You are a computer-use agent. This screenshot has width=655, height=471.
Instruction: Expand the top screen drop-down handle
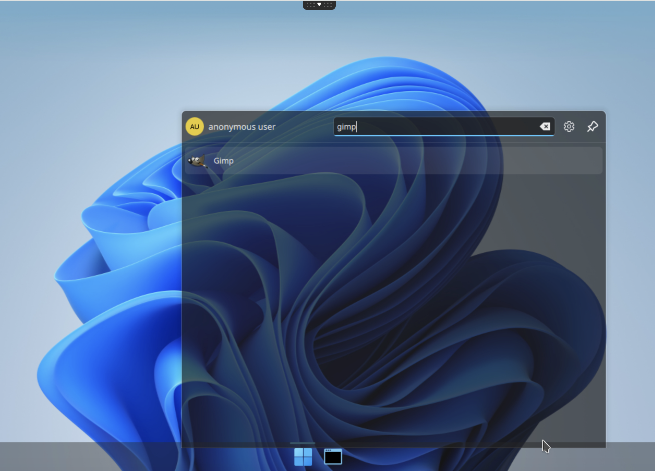[x=319, y=5]
